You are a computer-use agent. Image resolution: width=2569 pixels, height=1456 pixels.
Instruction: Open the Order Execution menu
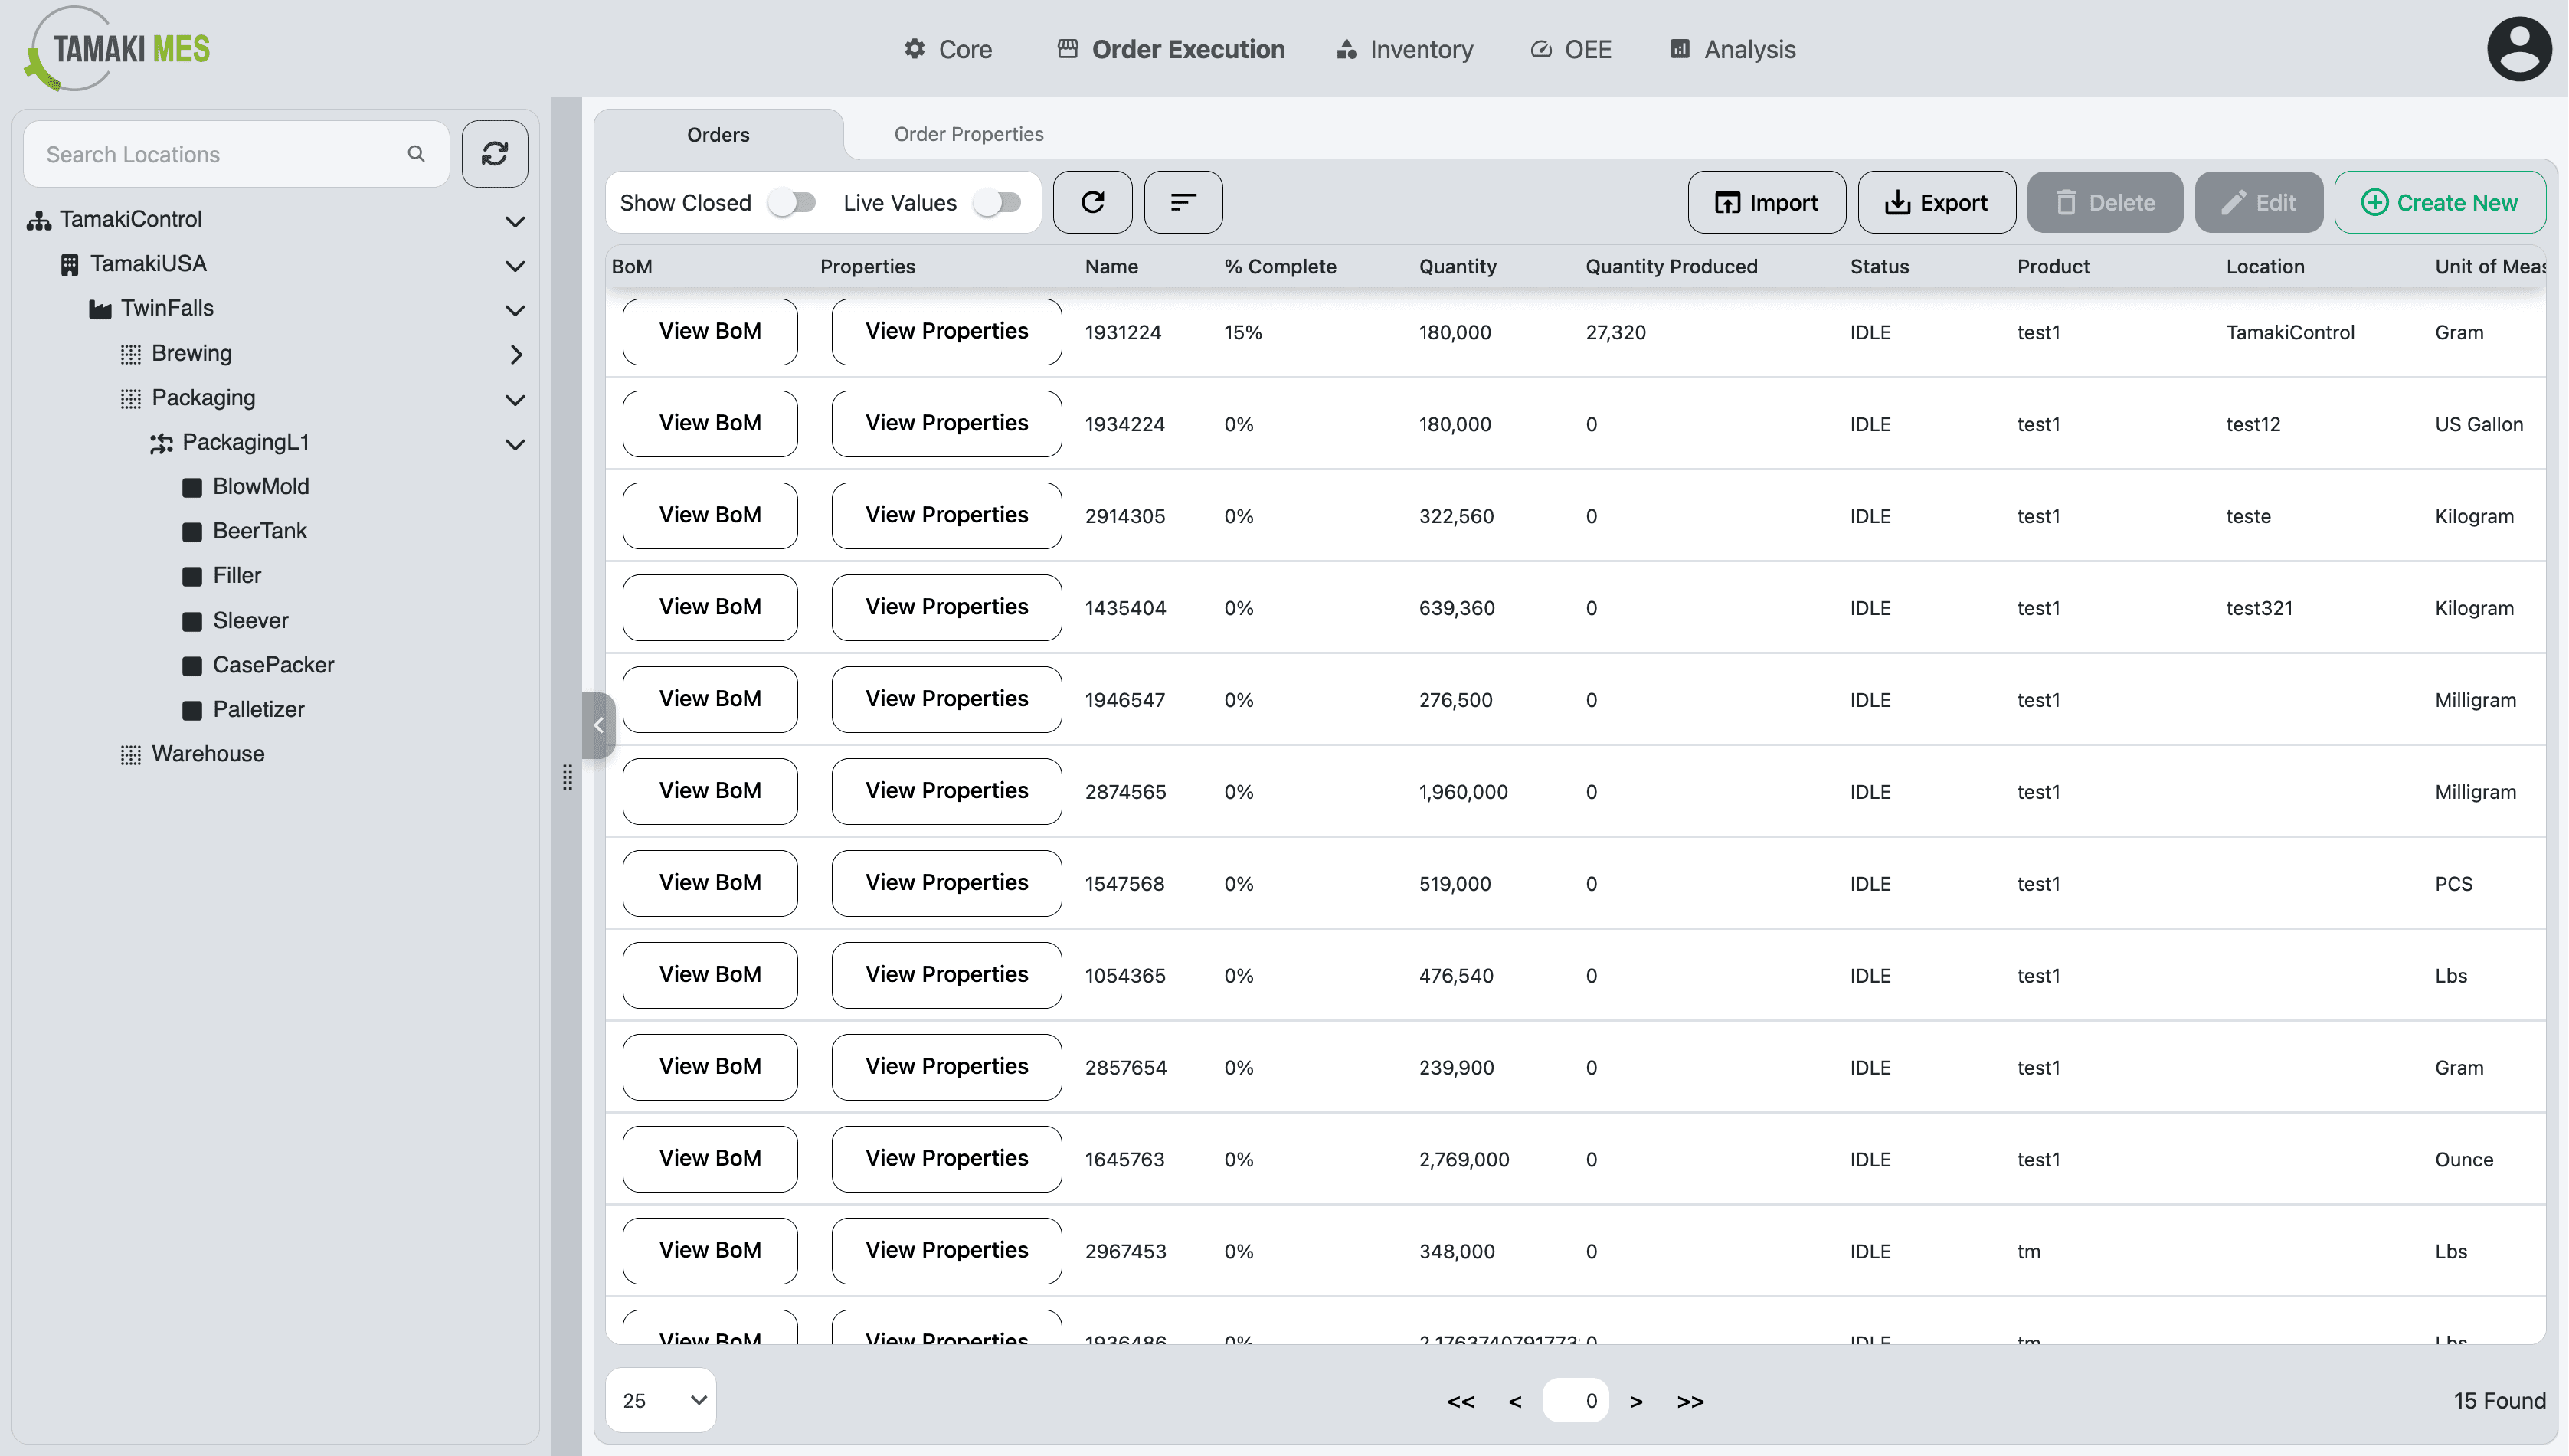[x=1170, y=49]
